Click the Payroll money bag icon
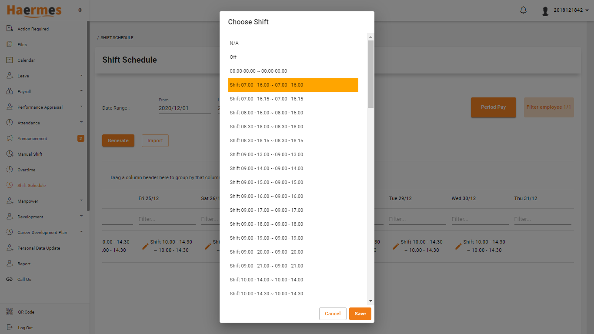Image resolution: width=594 pixels, height=334 pixels. [x=10, y=91]
